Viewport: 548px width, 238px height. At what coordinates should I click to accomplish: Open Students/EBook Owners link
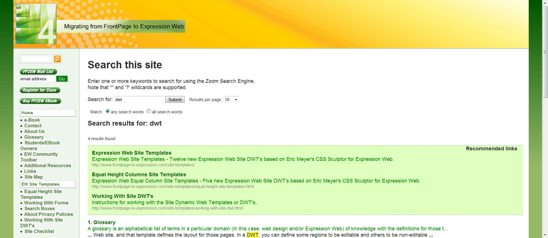40,145
